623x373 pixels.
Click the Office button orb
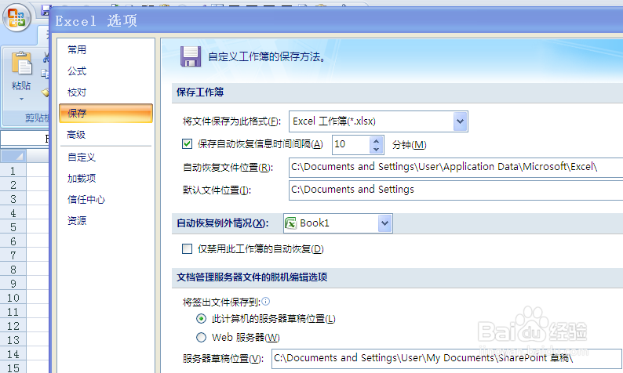coord(16,17)
